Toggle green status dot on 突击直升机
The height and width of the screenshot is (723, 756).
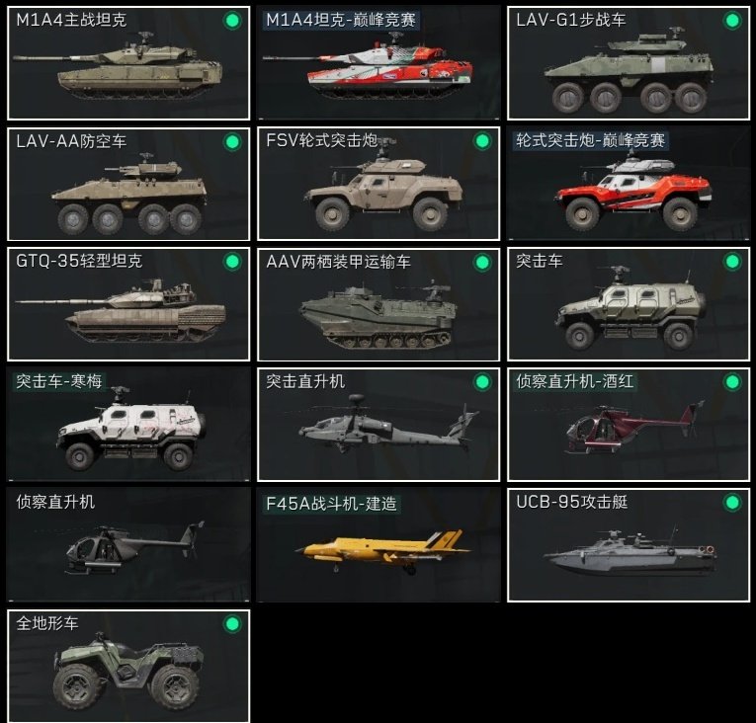tap(482, 382)
